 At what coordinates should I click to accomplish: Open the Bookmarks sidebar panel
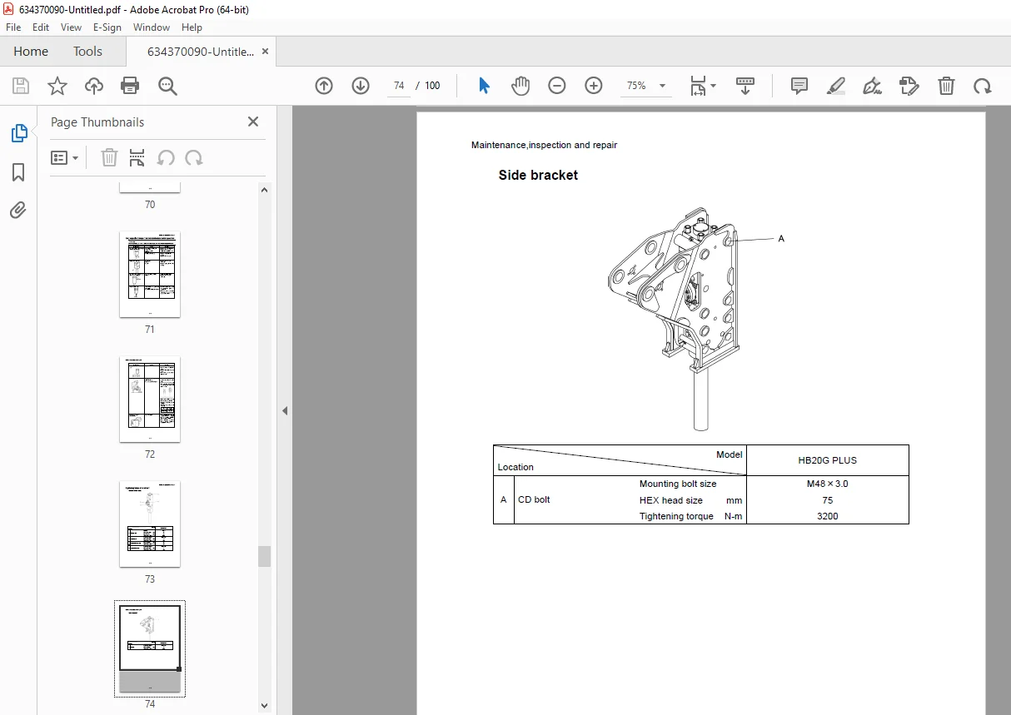tap(18, 172)
